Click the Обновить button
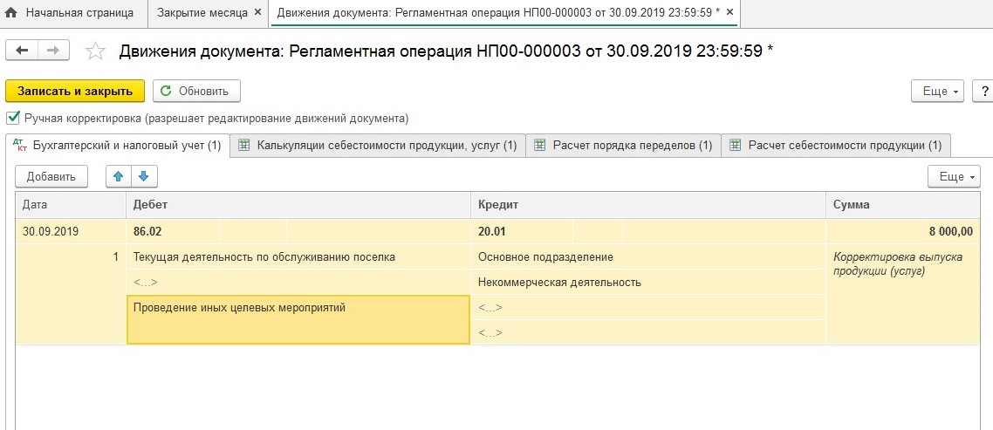The height and width of the screenshot is (430, 993). (x=196, y=91)
